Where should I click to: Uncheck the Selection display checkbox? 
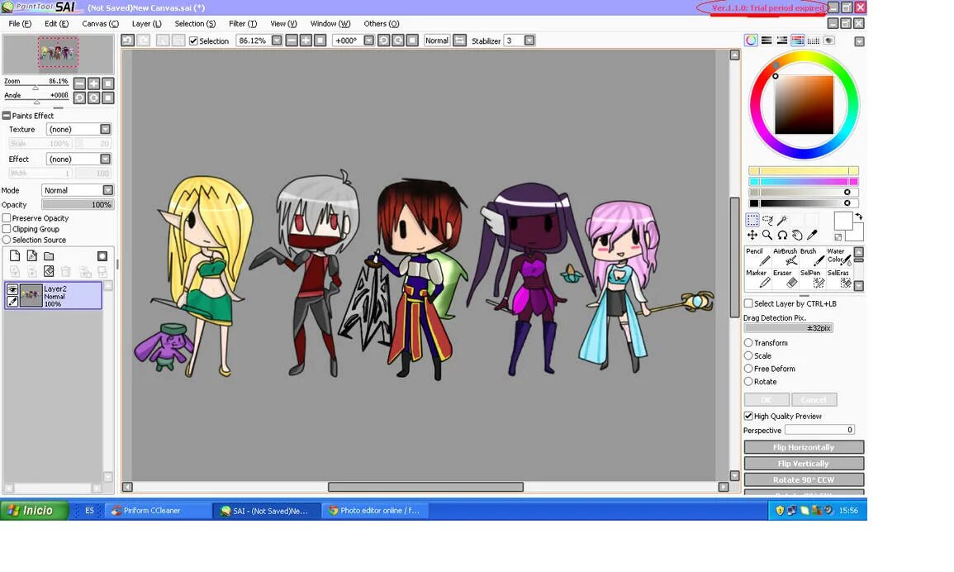pyautogui.click(x=193, y=41)
